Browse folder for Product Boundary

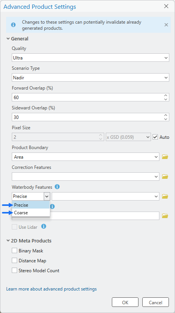(165, 157)
